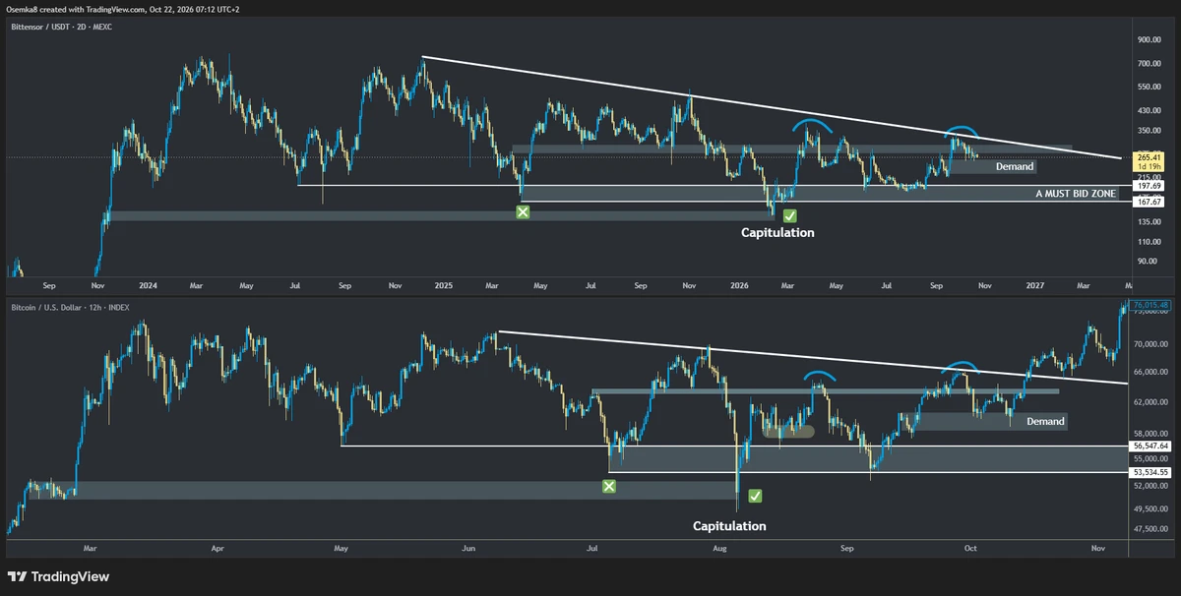The width and height of the screenshot is (1181, 596).
Task: Click the Oct label on the Bitcoin time axis
Action: (x=971, y=547)
